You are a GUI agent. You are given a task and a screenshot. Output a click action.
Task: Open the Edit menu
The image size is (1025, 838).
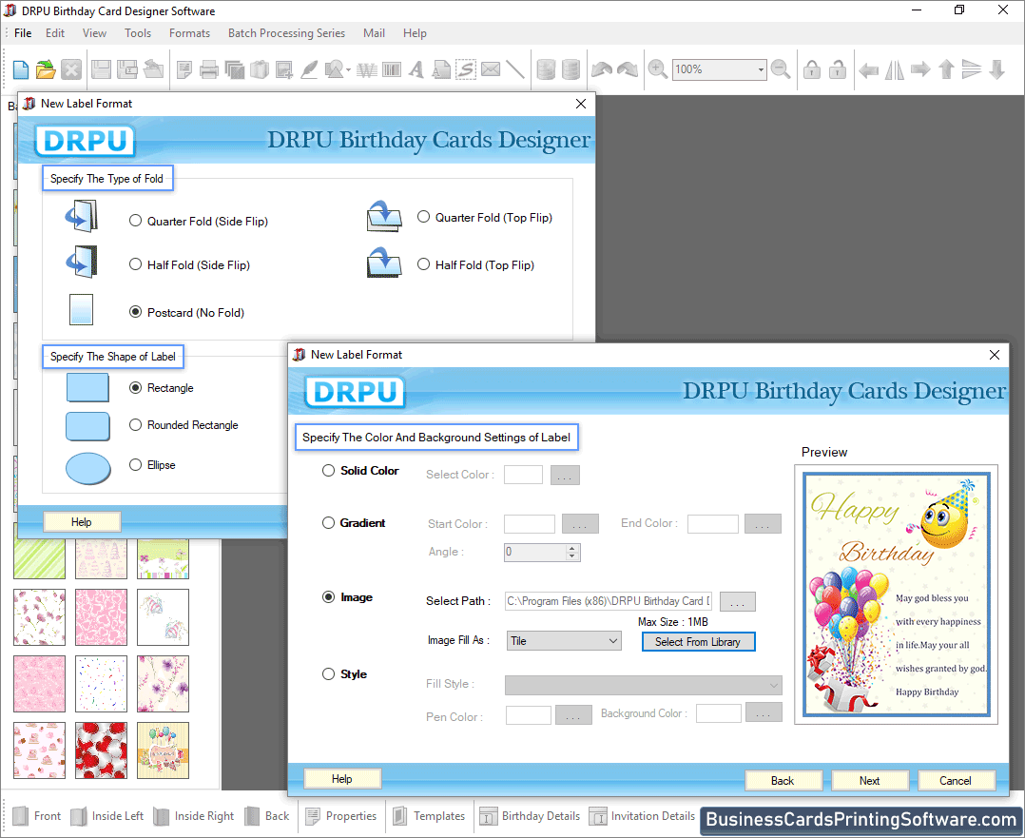coord(55,32)
